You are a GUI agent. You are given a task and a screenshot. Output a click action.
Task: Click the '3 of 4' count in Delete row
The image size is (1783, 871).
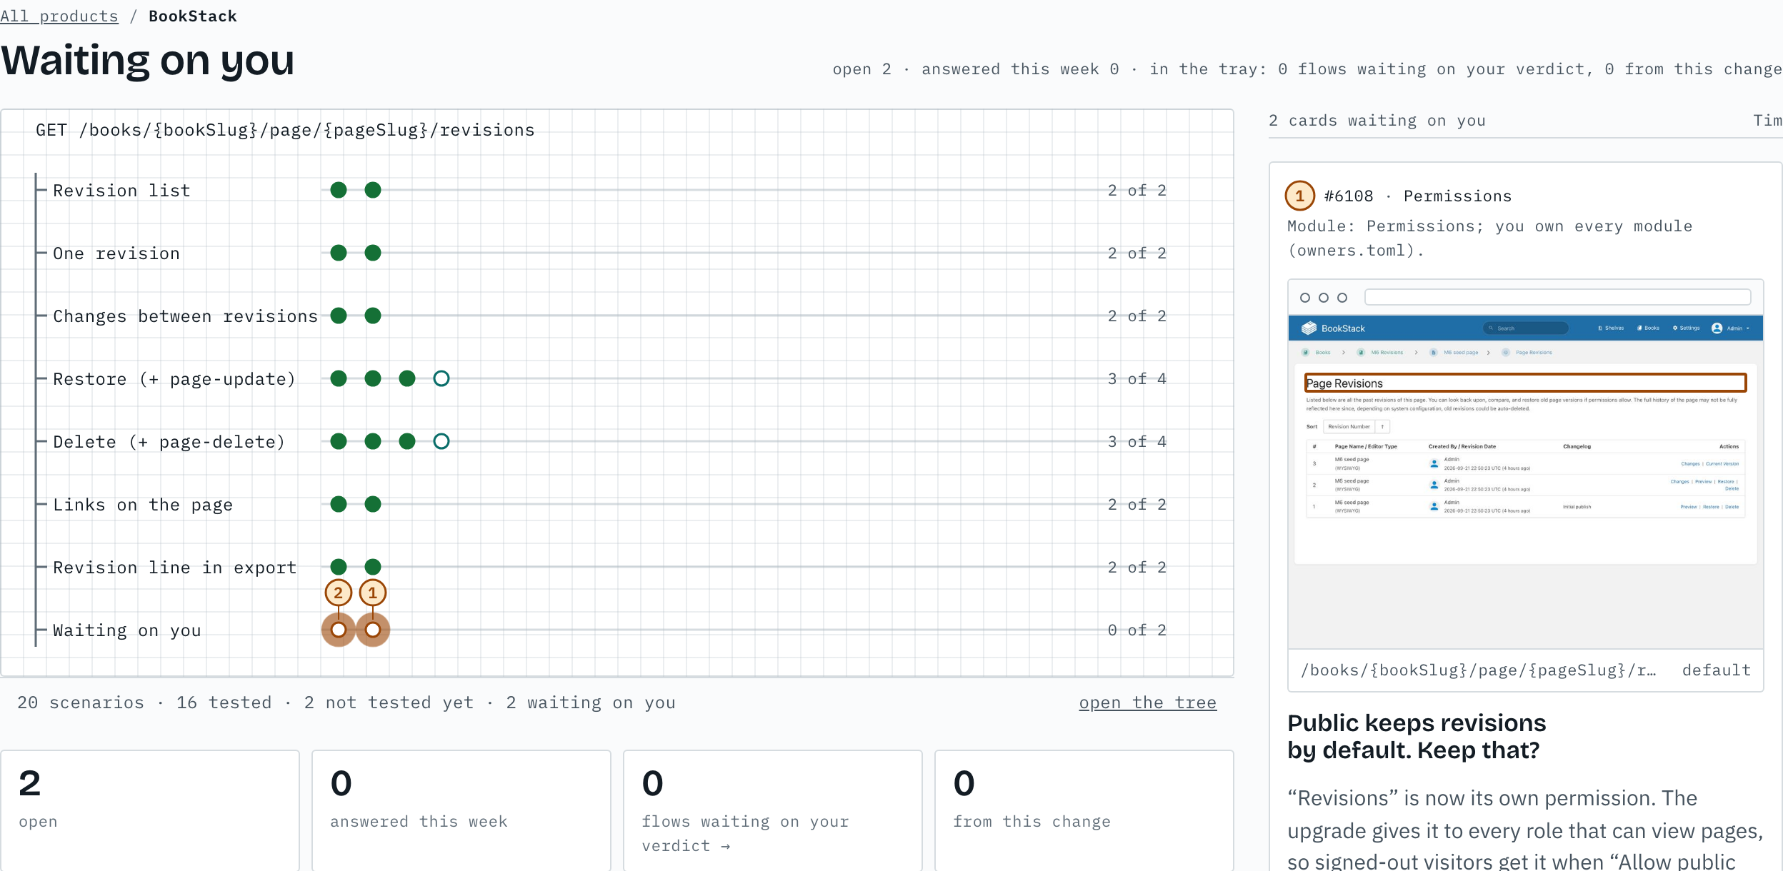(1137, 442)
